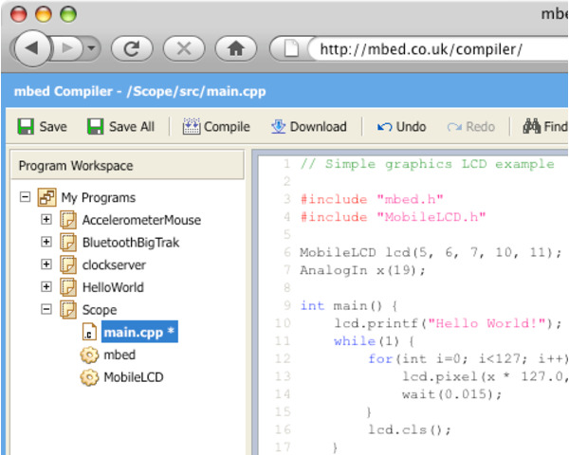The image size is (569, 455).
Task: Select the mbed library under Scope
Action: pos(119,355)
